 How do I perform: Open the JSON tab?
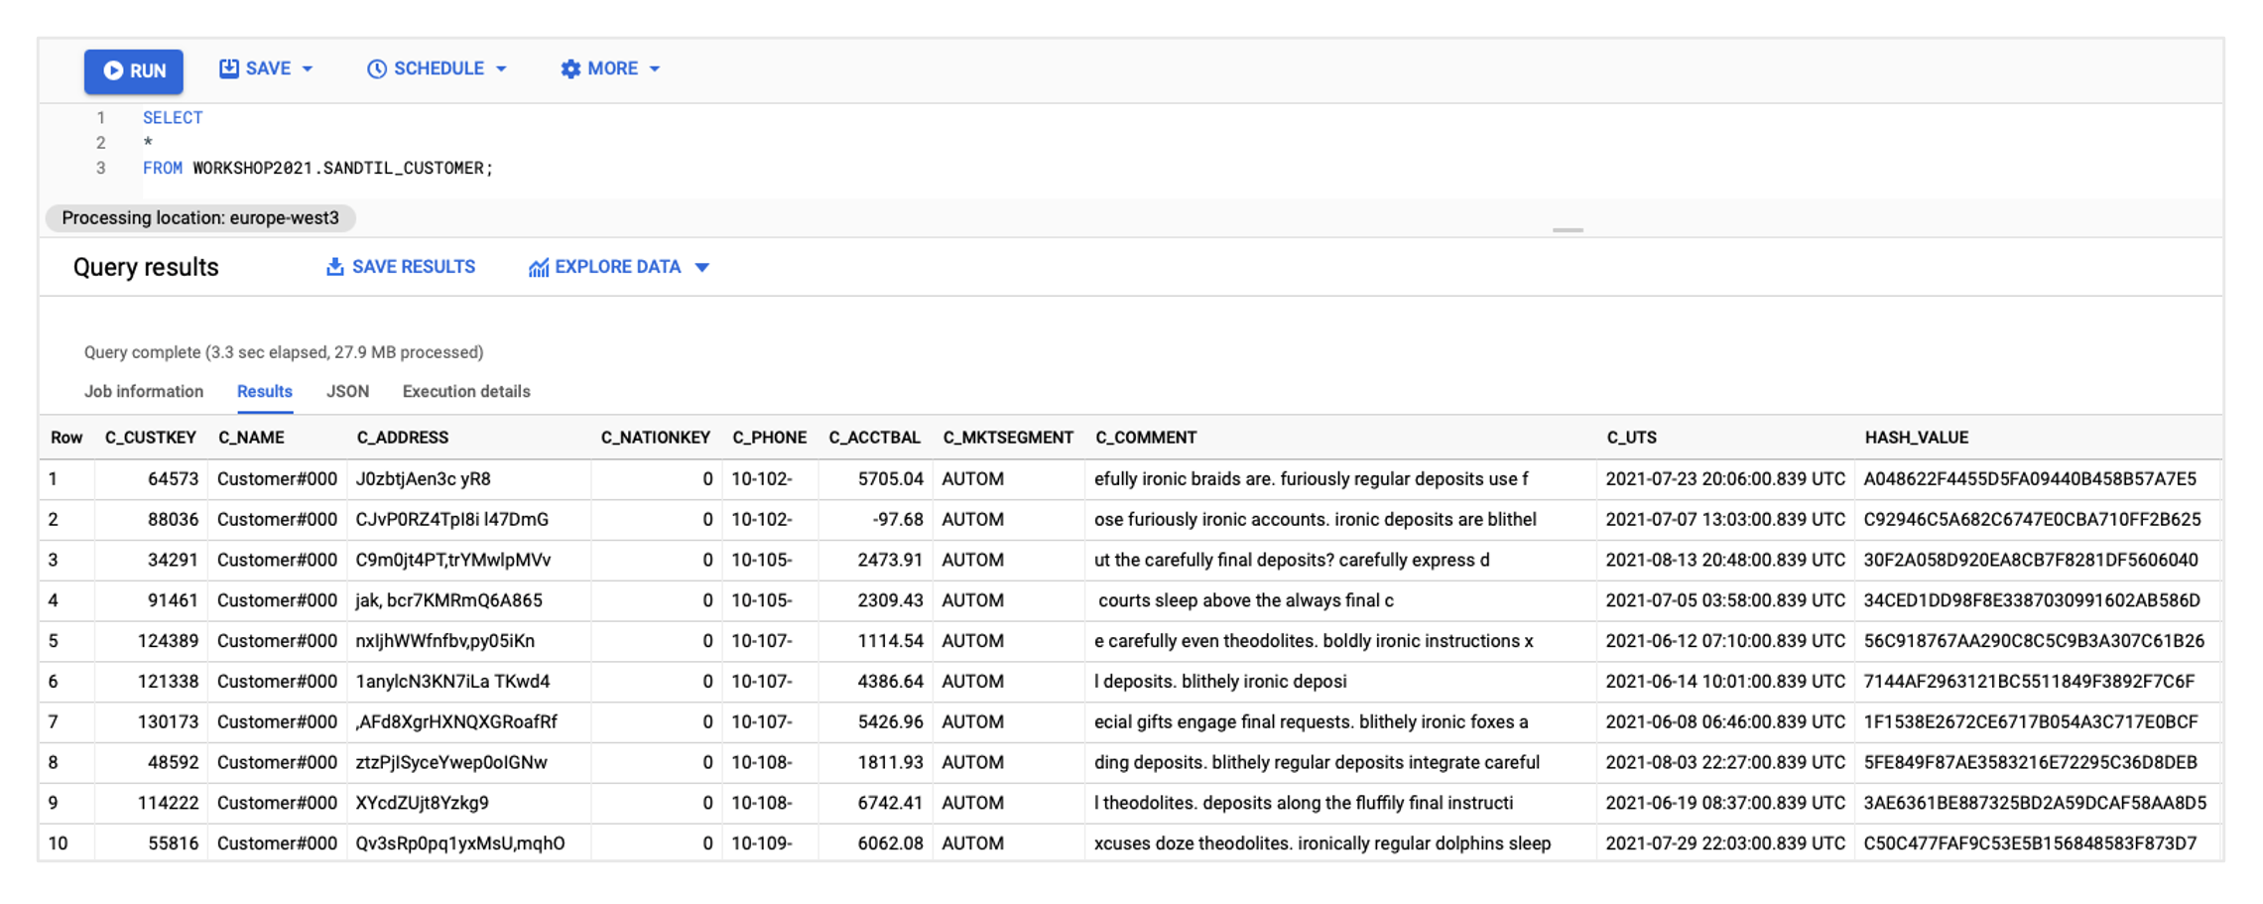click(348, 391)
